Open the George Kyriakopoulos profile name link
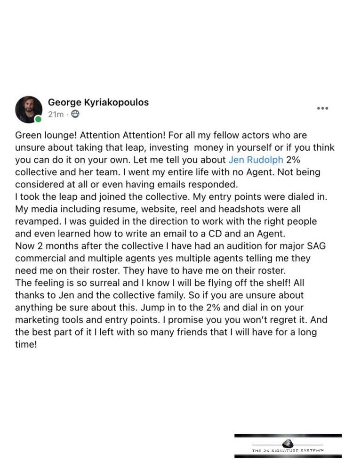 click(98, 102)
